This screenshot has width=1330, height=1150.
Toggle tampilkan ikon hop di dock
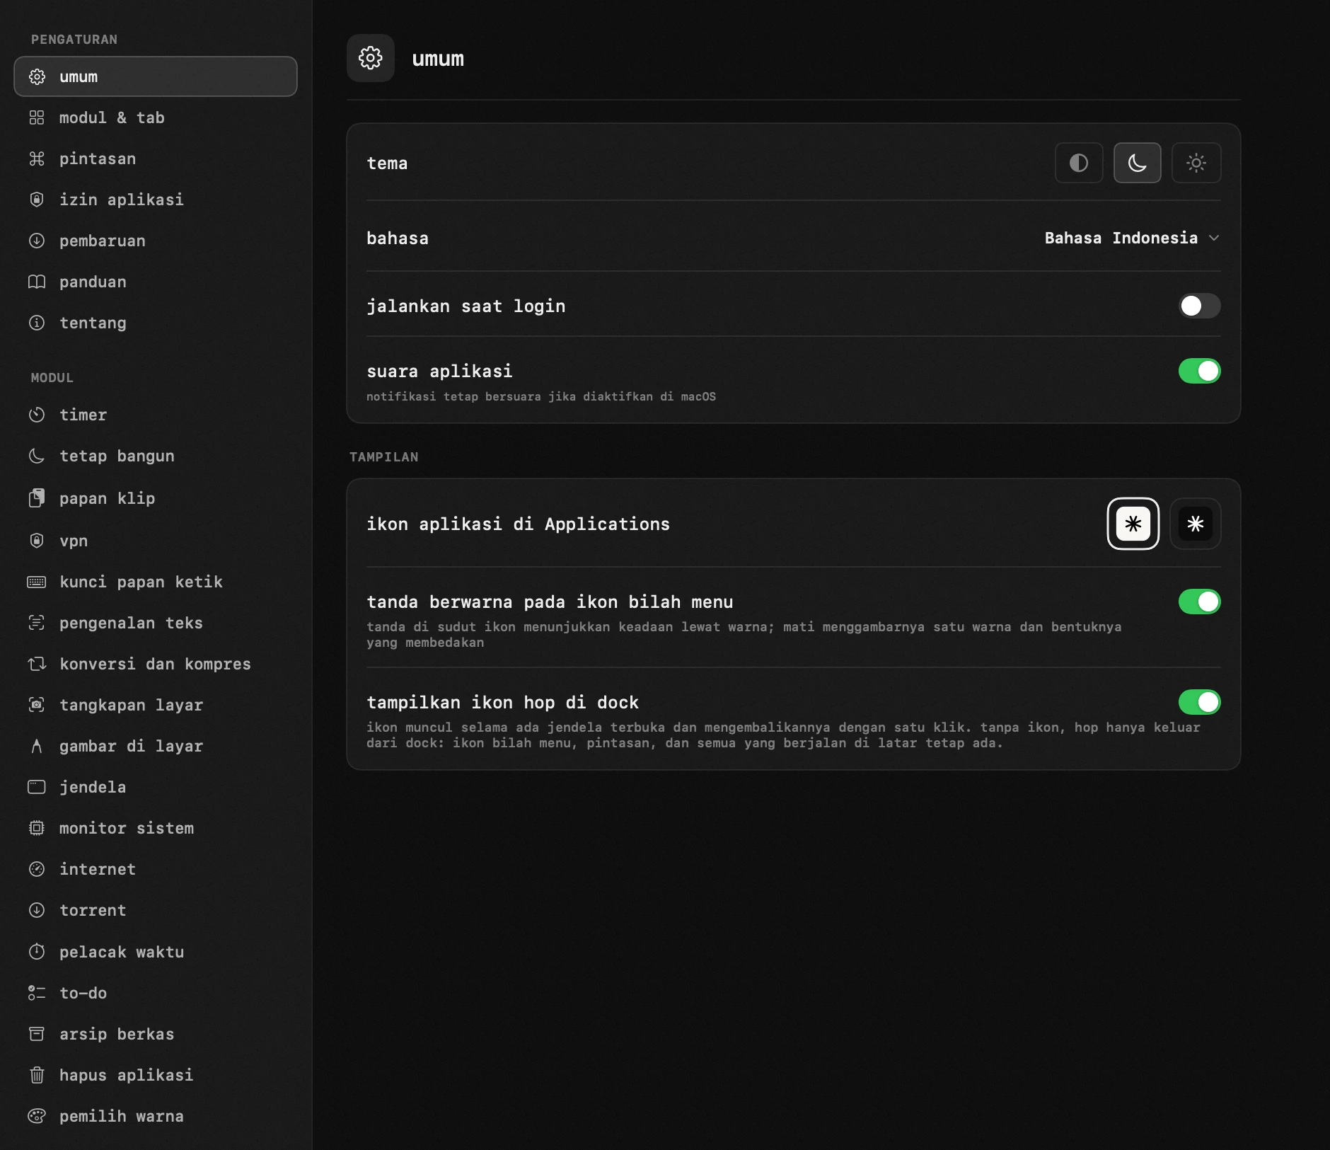click(x=1200, y=702)
